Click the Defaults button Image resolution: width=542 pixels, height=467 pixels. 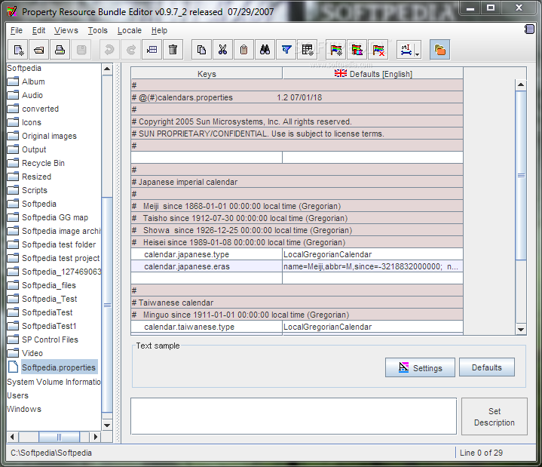click(x=487, y=367)
